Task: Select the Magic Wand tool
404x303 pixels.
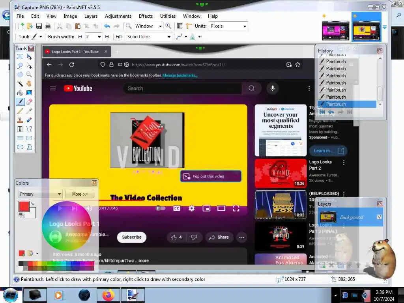Action: [x=20, y=84]
